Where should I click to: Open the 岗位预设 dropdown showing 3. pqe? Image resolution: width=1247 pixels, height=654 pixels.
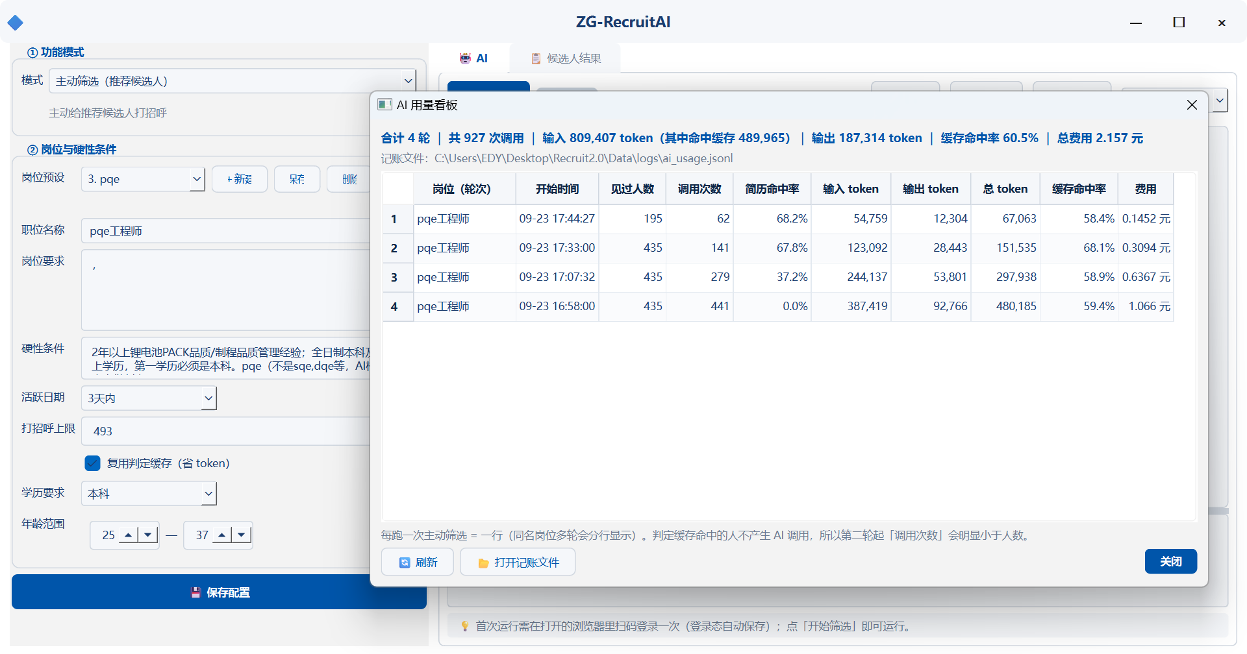click(x=143, y=179)
